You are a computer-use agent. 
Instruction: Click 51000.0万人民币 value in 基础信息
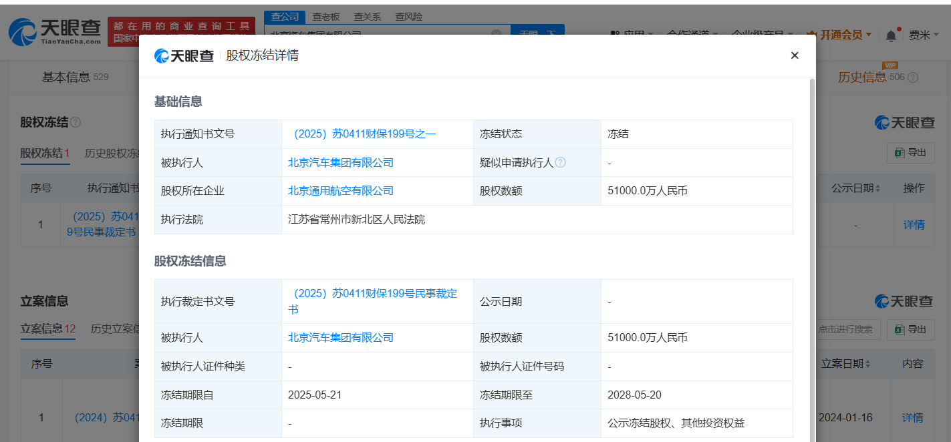648,191
